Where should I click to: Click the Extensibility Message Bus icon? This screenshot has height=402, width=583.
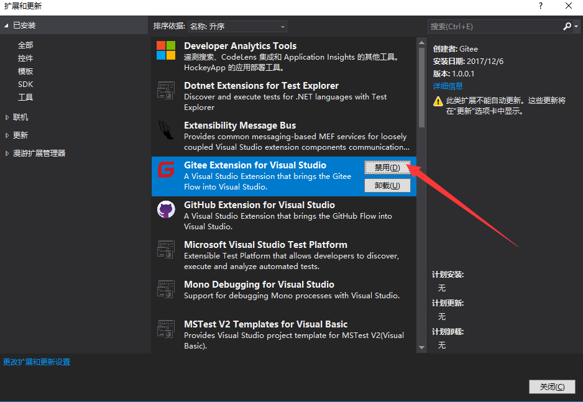click(x=166, y=130)
